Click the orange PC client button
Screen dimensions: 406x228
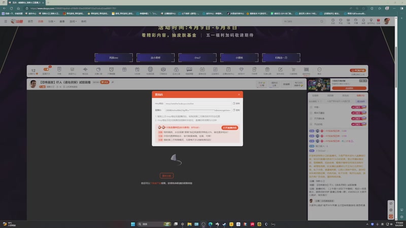358,70
